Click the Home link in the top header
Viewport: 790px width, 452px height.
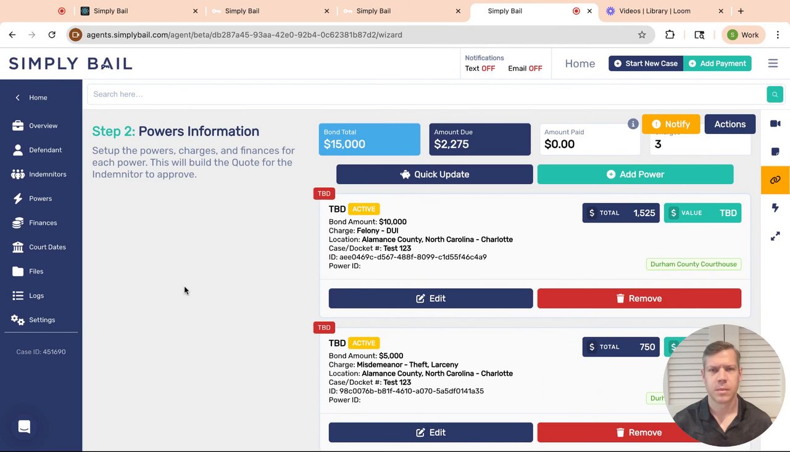(580, 63)
